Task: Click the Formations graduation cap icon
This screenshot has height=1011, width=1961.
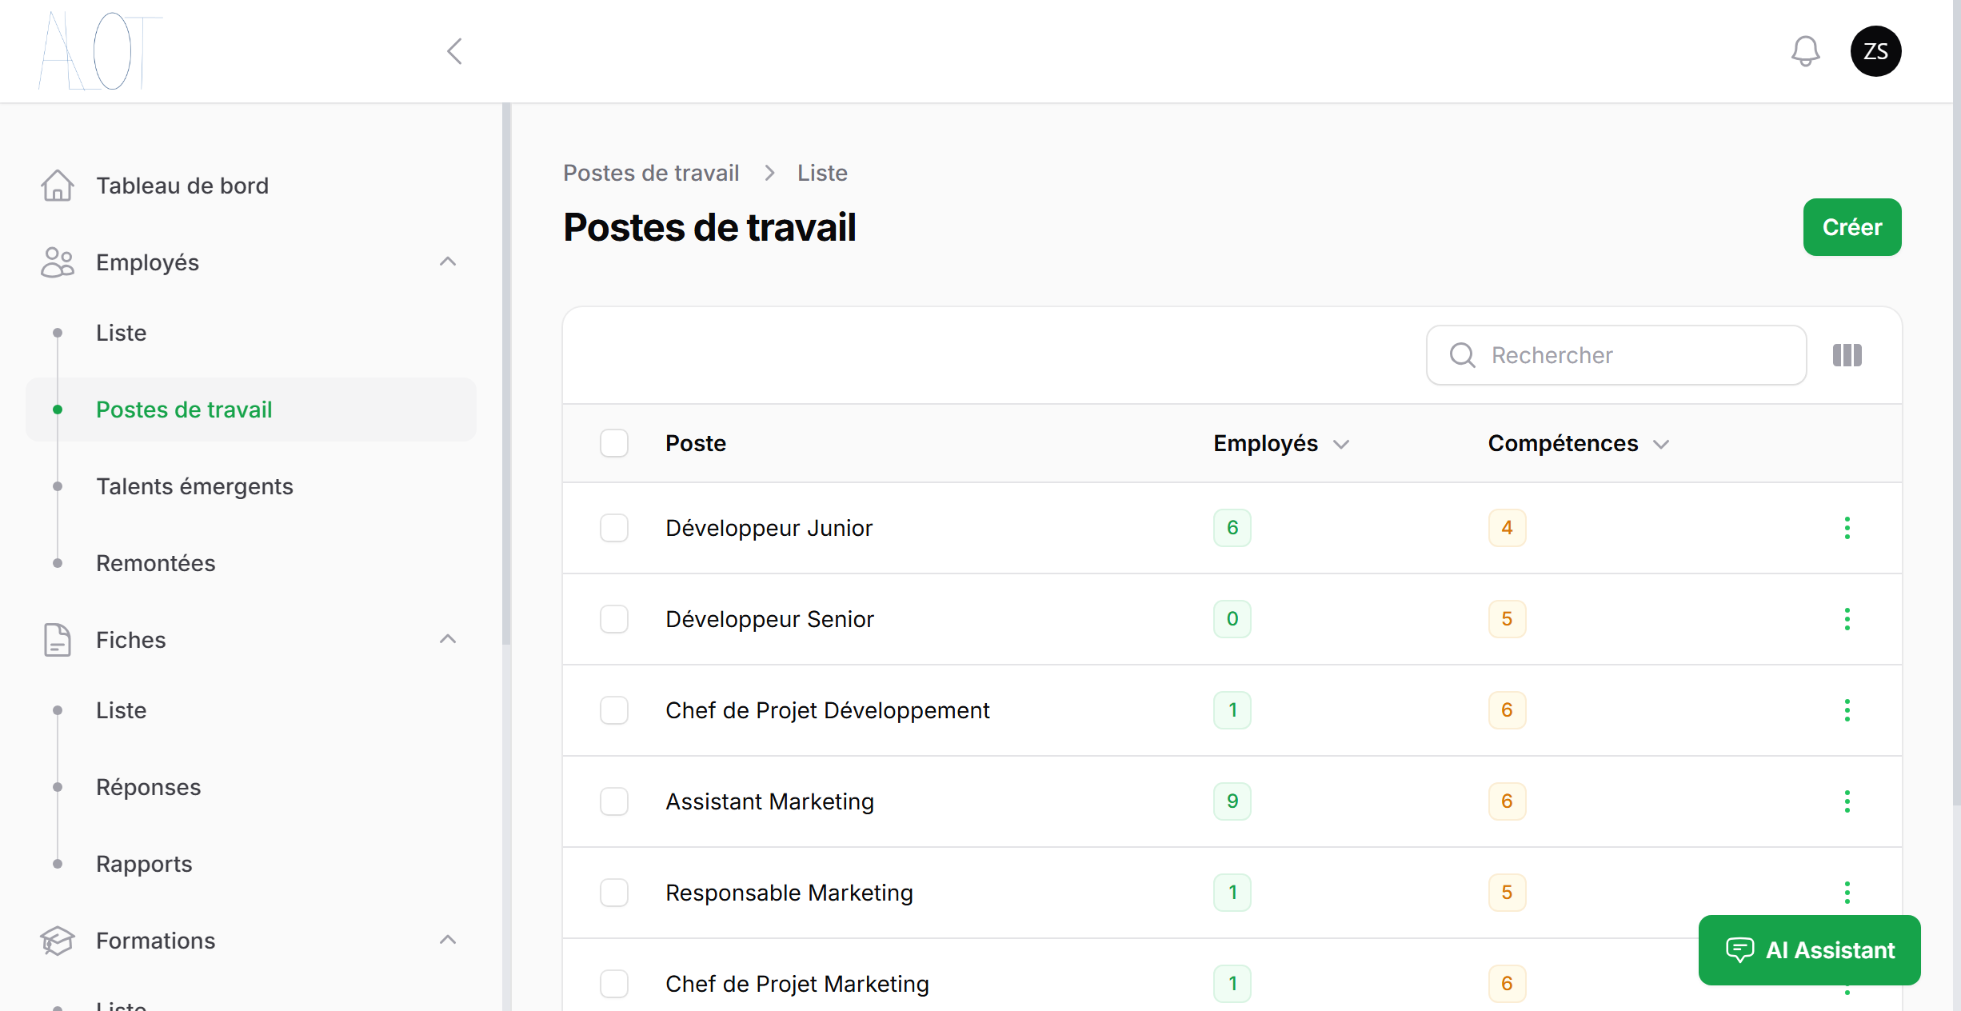Action: 58,941
